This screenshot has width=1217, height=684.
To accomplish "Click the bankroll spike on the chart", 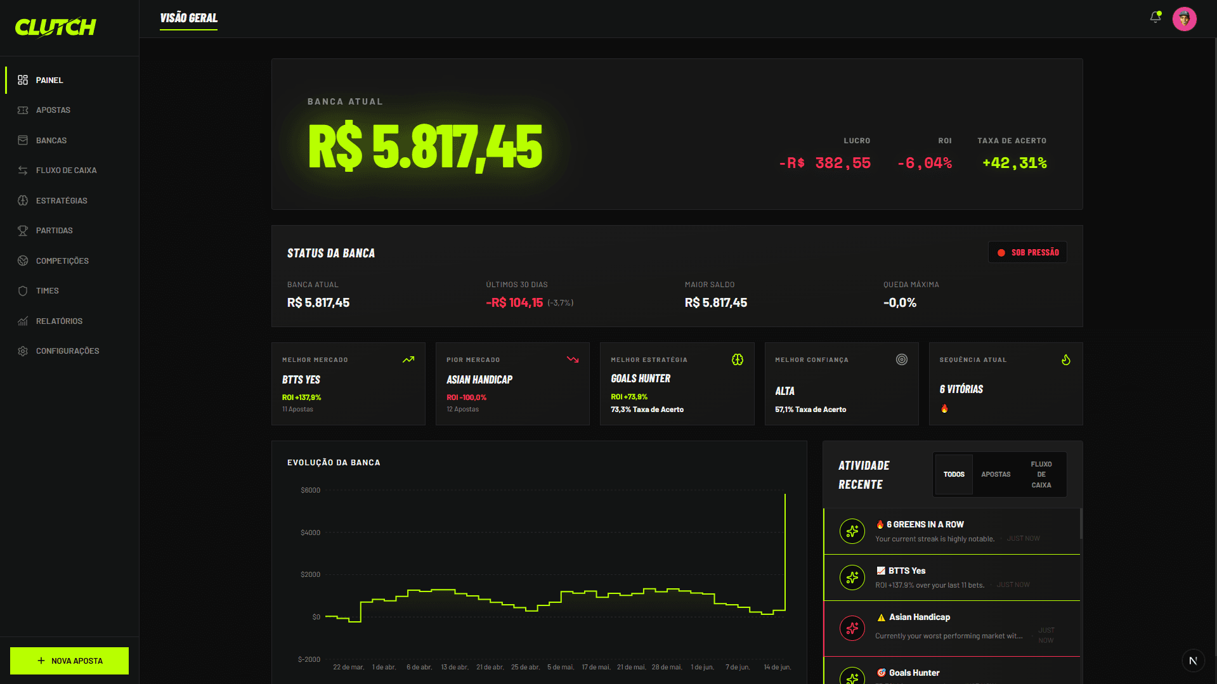I will pos(785,552).
